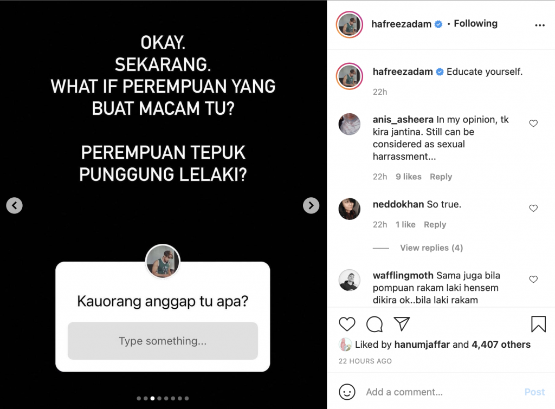The image size is (555, 409).
Task: Click the Post button
Action: [534, 392]
